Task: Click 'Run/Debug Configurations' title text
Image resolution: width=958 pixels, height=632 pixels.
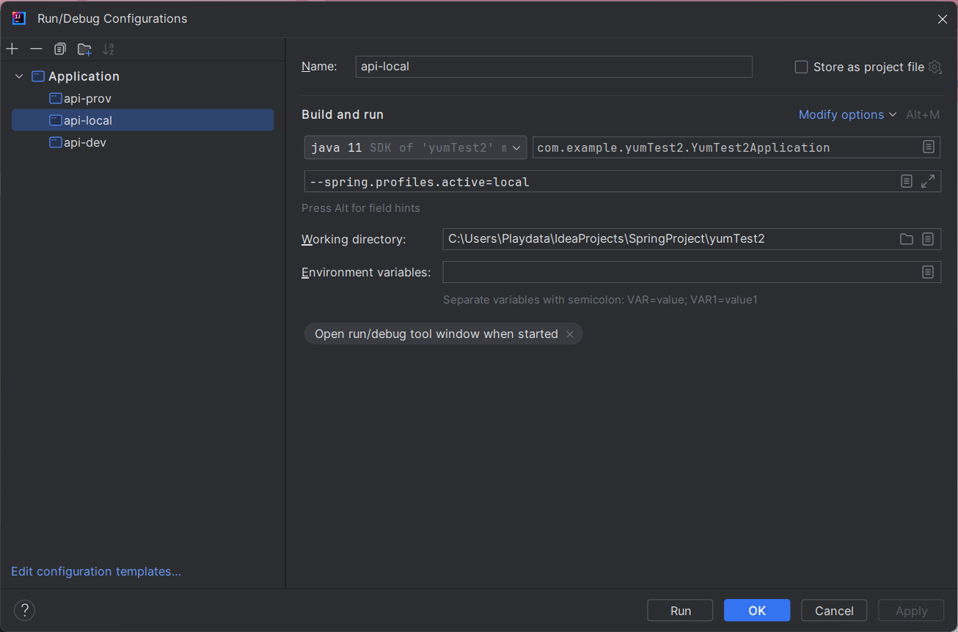Action: click(112, 19)
